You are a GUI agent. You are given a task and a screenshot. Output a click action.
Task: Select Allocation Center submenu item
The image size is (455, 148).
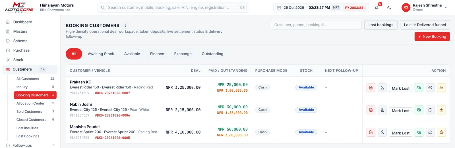tap(35, 103)
